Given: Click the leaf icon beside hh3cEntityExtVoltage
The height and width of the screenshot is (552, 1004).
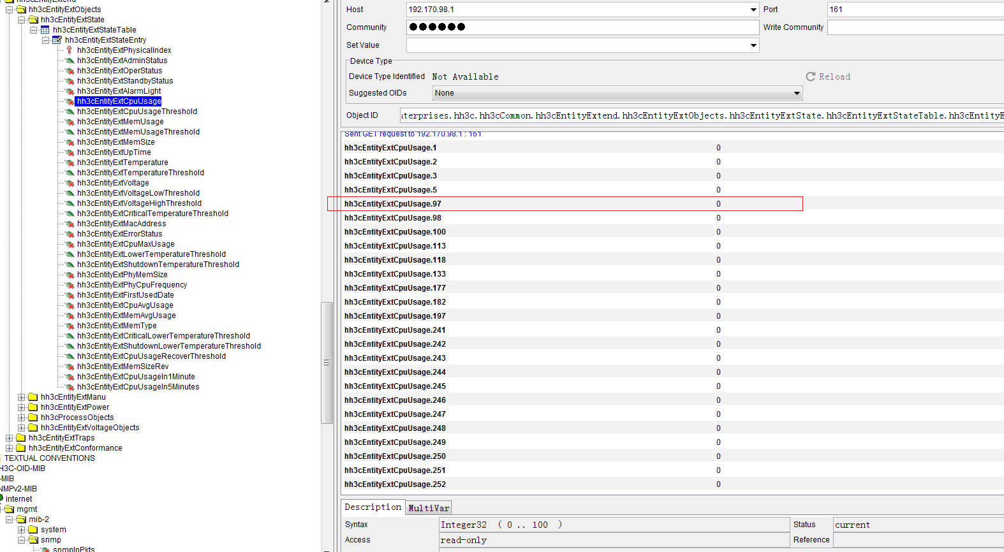Looking at the screenshot, I should [70, 183].
